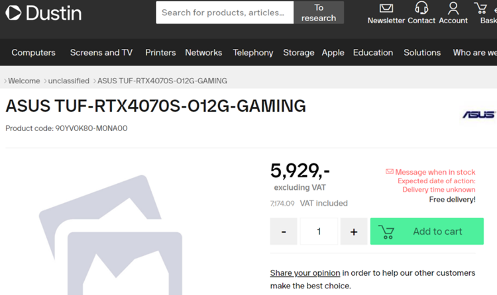Click the Expected date of action text

[437, 181]
